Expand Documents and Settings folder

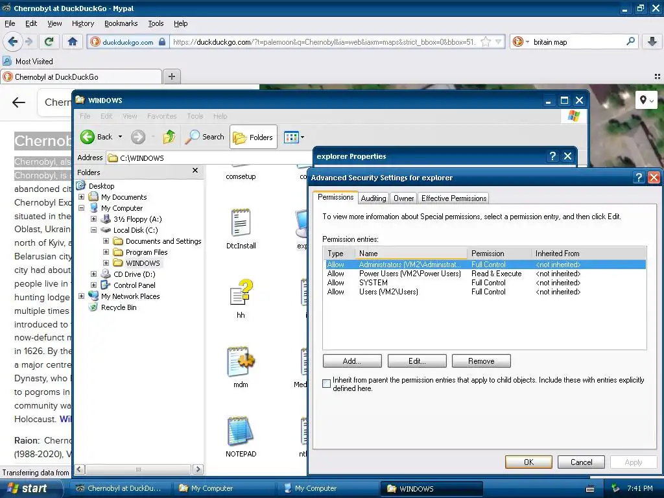click(x=106, y=241)
